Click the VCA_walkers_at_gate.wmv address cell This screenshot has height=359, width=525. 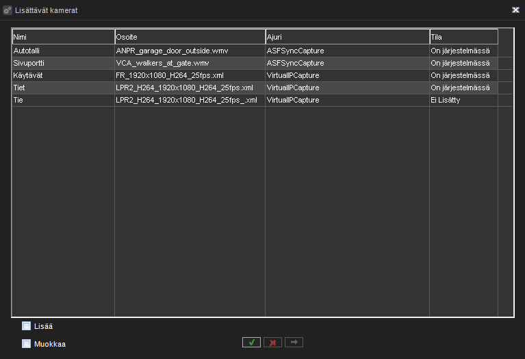pos(190,63)
